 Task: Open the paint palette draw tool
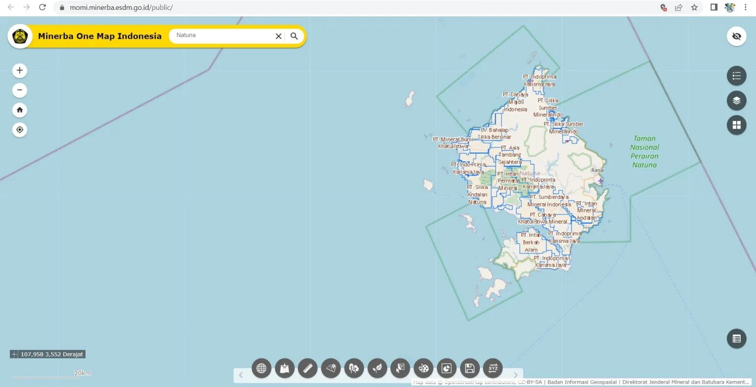[423, 368]
